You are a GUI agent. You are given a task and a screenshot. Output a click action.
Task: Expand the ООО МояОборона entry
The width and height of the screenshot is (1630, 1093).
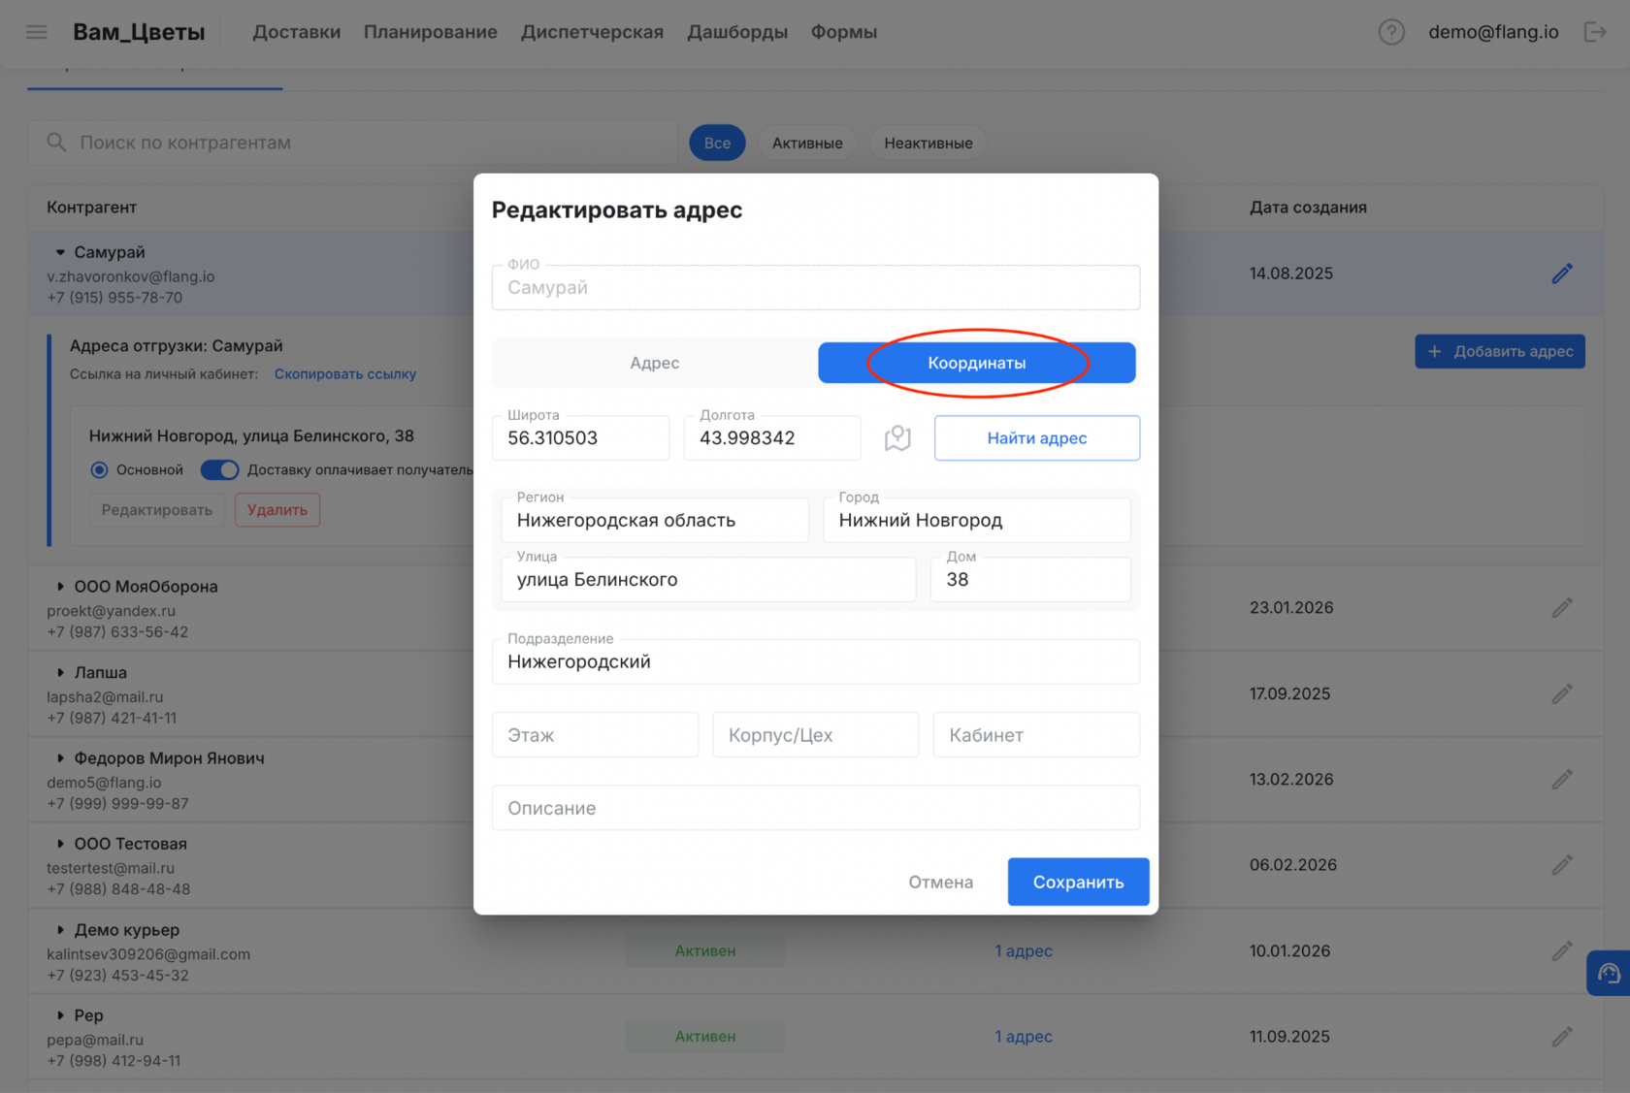click(59, 586)
